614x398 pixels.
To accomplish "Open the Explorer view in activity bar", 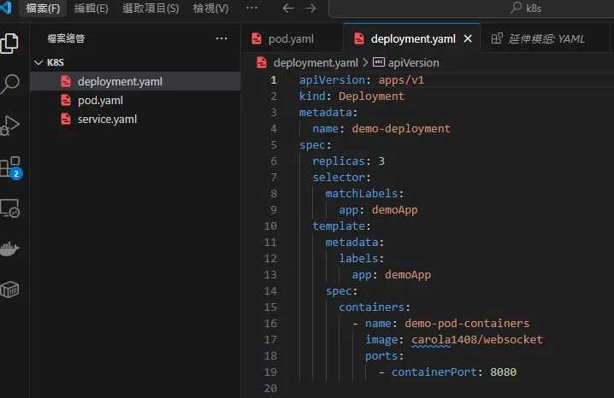I will click(10, 43).
